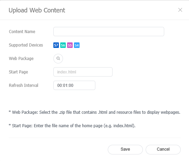The image size is (189, 161).
Task: Click the Supported Devices label
Action: [x=26, y=45]
